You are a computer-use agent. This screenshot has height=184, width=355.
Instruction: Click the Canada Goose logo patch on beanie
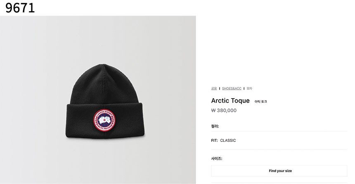[104, 120]
